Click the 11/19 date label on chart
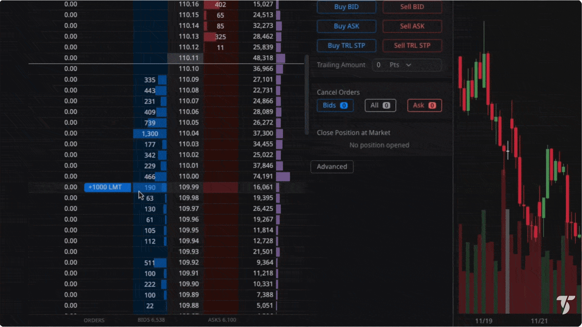This screenshot has height=327, width=582. click(483, 321)
